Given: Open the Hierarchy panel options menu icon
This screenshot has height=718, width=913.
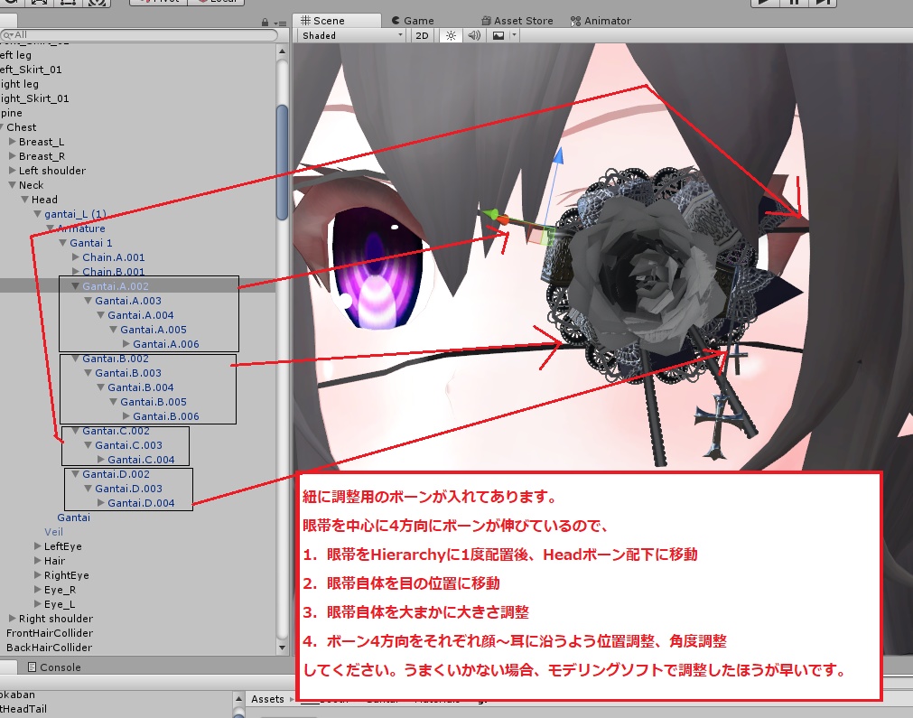Looking at the screenshot, I should 280,23.
